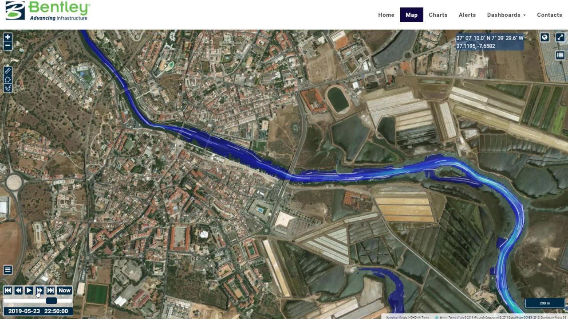Jump to last time step

pyautogui.click(x=50, y=291)
